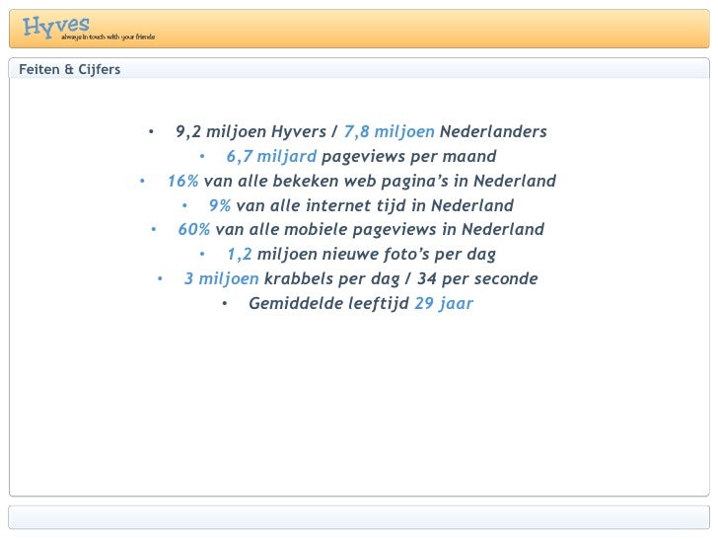Select 'van alle mobiele pageviews in Nederland'
Image resolution: width=718 pixels, height=539 pixels.
click(x=380, y=229)
